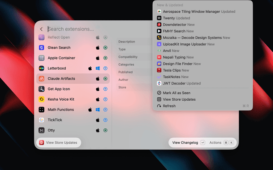
Task: Select the Claude Artifacts extension name
Action: coord(61,79)
